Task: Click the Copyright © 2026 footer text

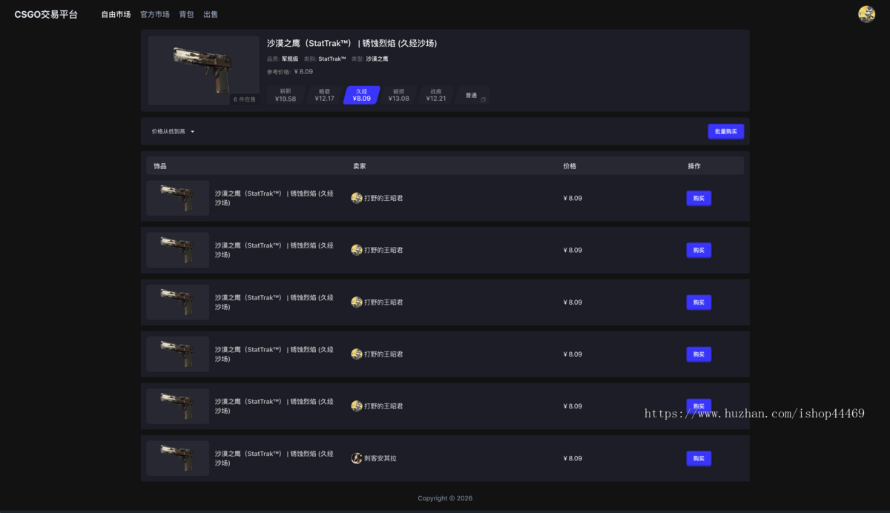Action: (445, 498)
